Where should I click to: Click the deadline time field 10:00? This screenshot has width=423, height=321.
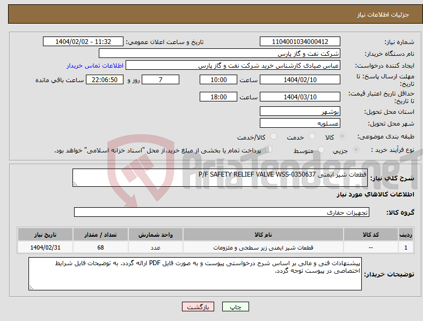218,79
